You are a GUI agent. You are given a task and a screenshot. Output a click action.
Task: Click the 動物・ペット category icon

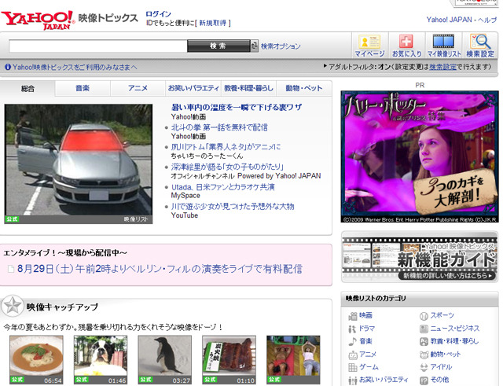(x=424, y=355)
